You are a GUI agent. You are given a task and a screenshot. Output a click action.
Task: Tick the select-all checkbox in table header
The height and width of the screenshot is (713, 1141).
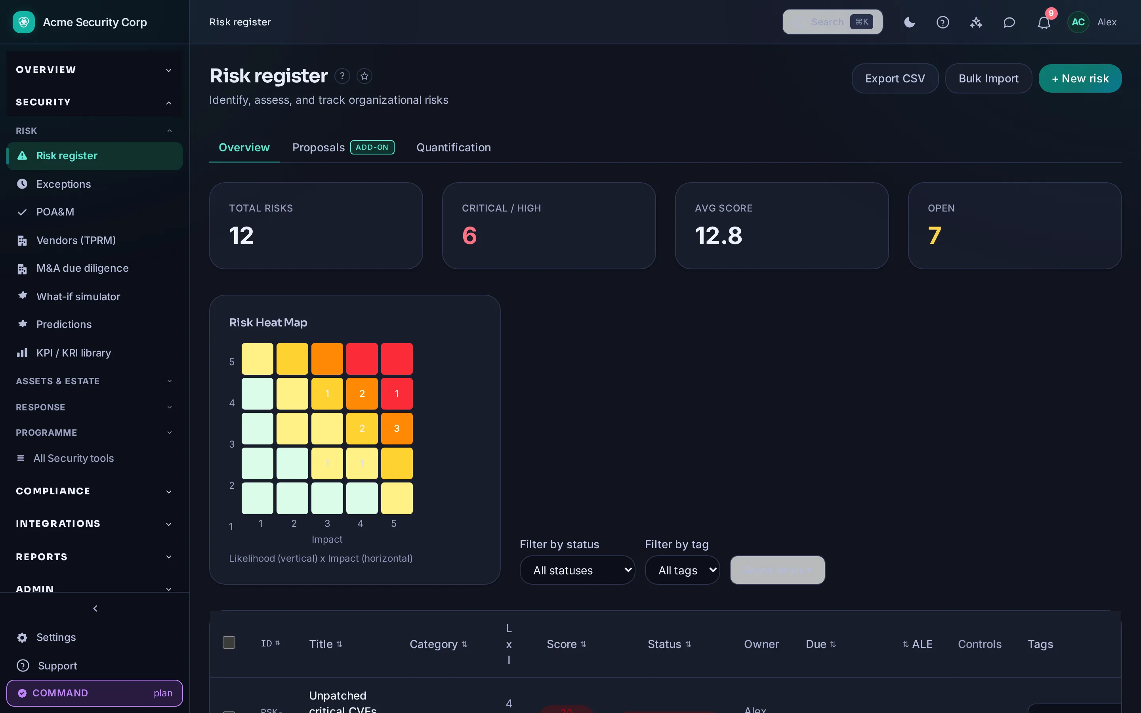pos(229,642)
